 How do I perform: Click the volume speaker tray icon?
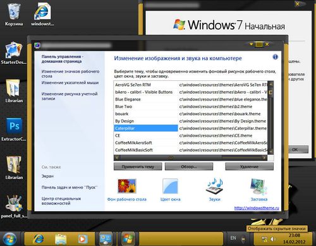pos(273,239)
